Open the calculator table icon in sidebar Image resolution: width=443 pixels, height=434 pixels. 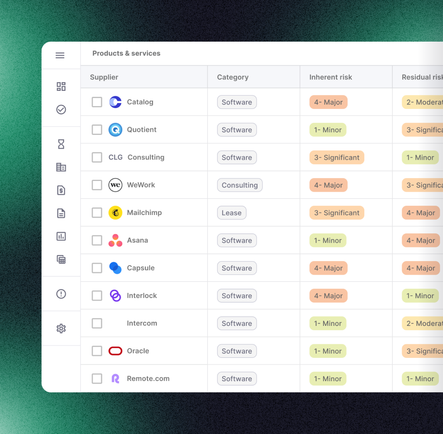61,259
